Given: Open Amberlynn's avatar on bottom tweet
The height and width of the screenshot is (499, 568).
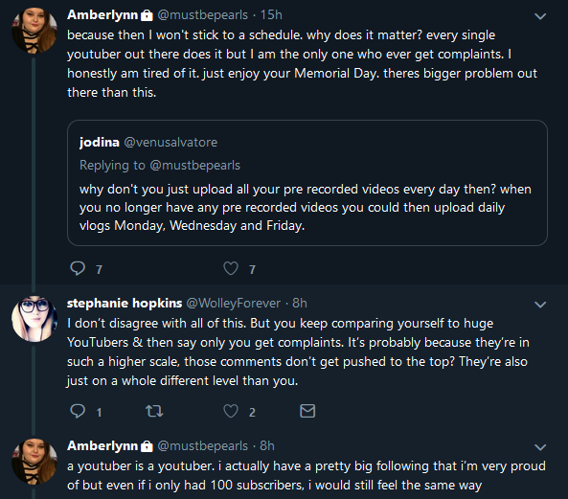Looking at the screenshot, I should [x=34, y=462].
